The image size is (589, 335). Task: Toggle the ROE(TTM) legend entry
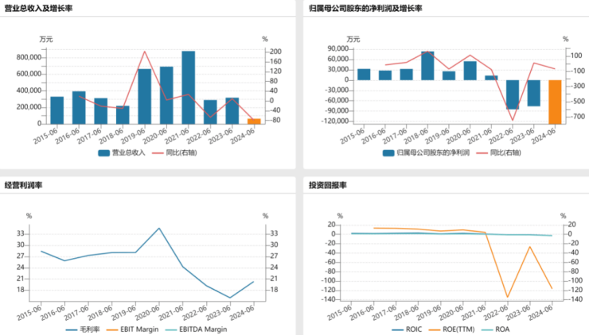pos(451,329)
